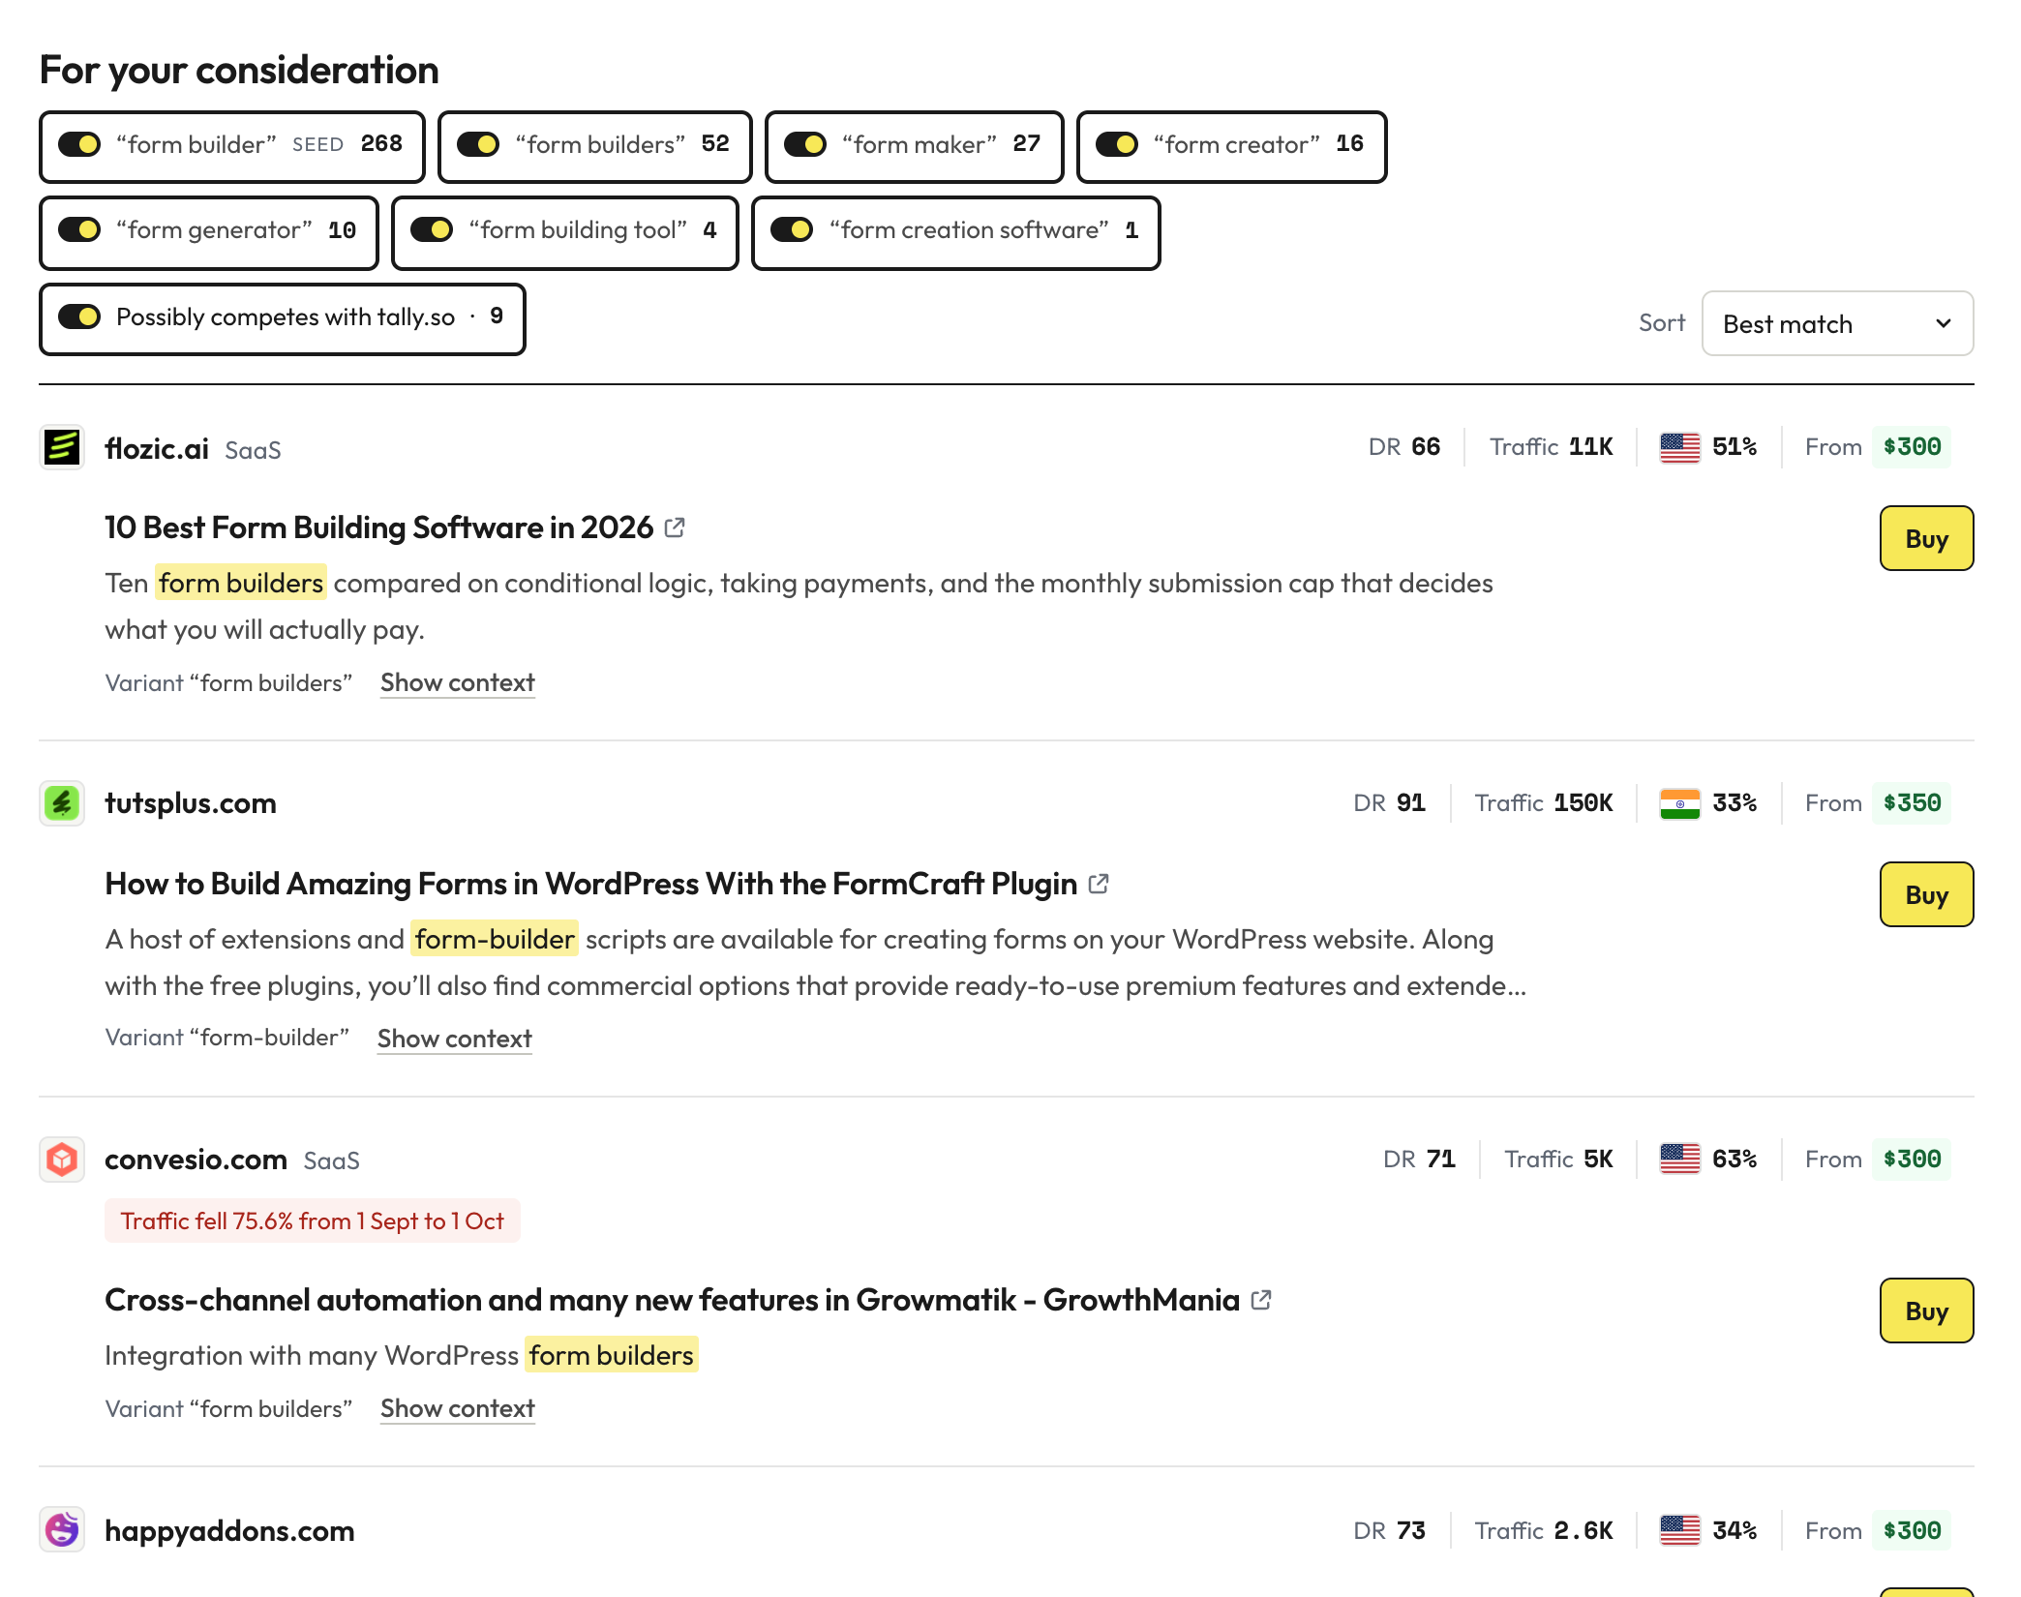The image size is (2021, 1597).
Task: Buy the tutsplus.com placement
Action: click(1926, 894)
